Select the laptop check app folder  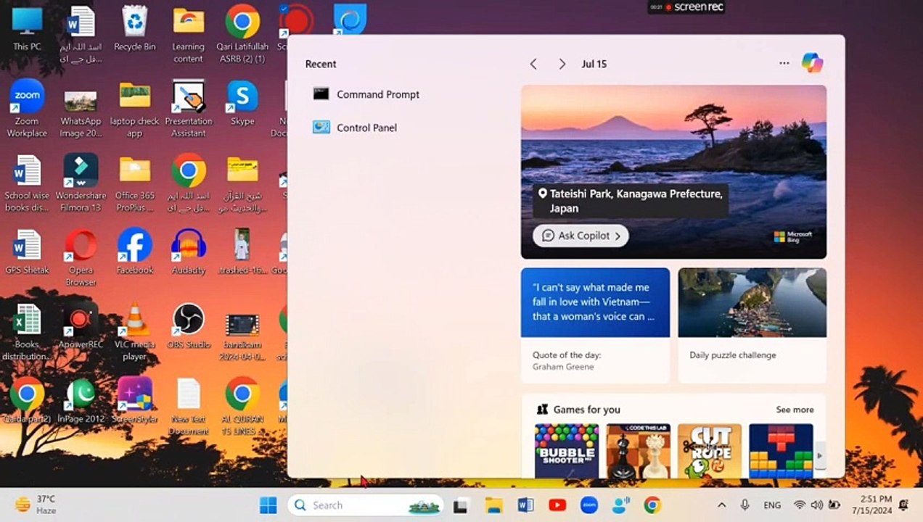point(134,110)
